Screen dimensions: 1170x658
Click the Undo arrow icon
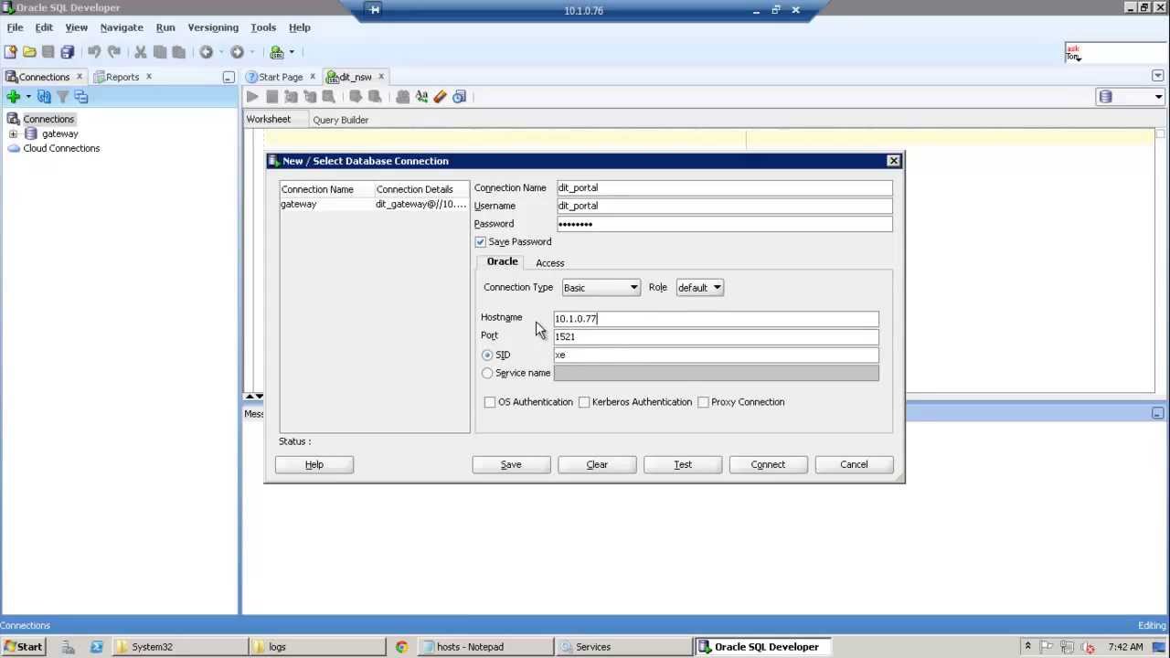[x=94, y=52]
